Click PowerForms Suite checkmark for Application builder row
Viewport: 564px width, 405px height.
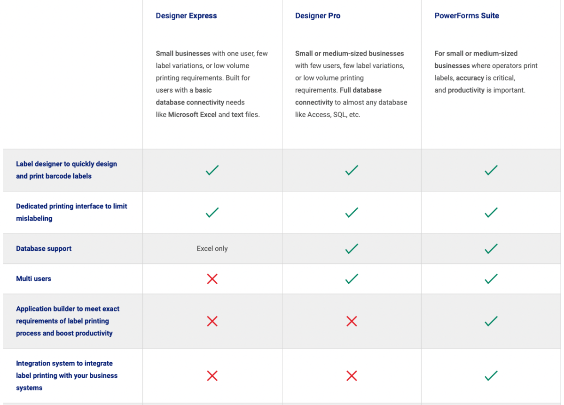491,321
